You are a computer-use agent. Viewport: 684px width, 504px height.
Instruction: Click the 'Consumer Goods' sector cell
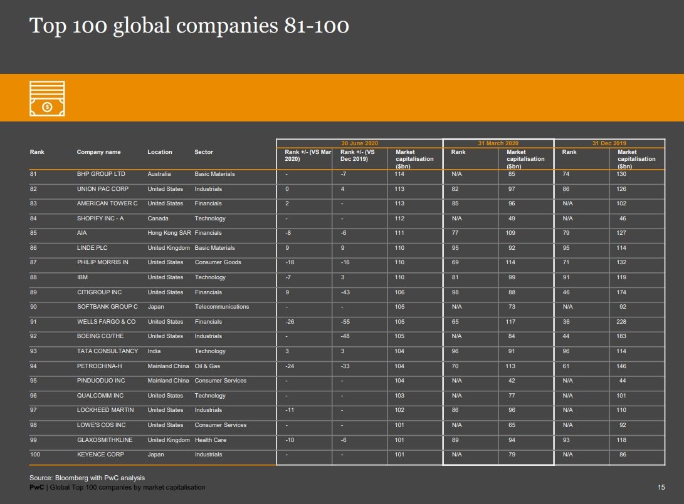point(218,262)
